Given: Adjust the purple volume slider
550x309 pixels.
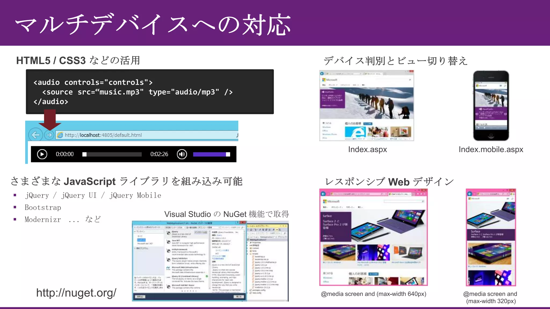Looking at the screenshot, I should (x=211, y=154).
